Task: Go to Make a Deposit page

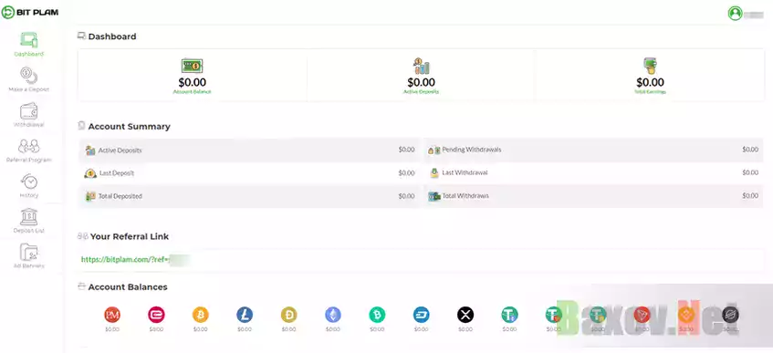Action: pos(28,76)
